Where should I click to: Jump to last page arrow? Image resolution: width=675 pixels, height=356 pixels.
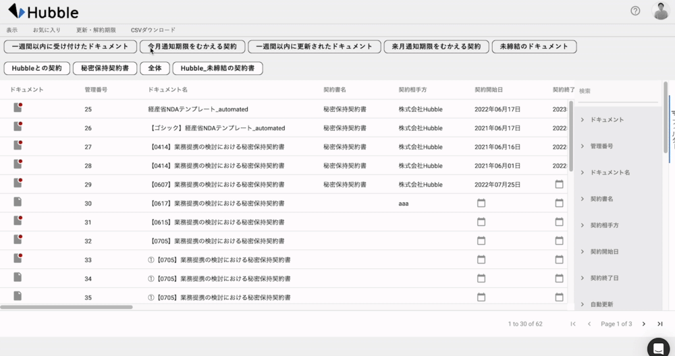pyautogui.click(x=660, y=324)
